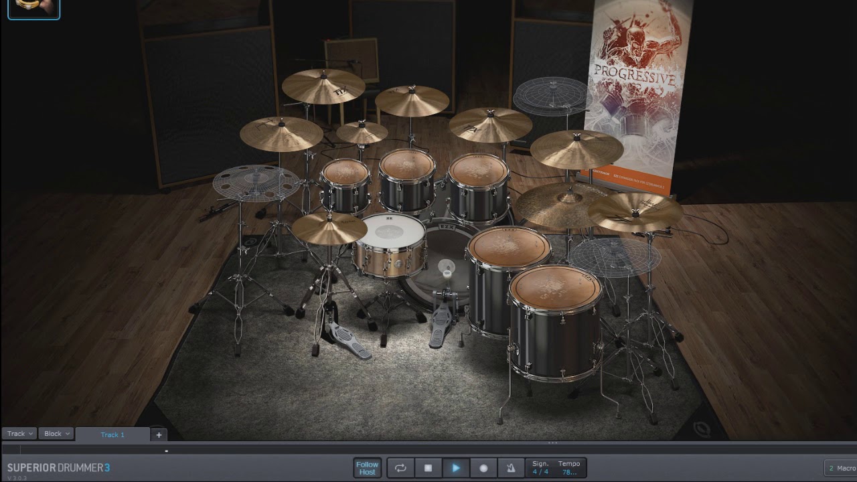This screenshot has width=857, height=482.
Task: Open the Block dropdown menu
Action: pyautogui.click(x=56, y=434)
